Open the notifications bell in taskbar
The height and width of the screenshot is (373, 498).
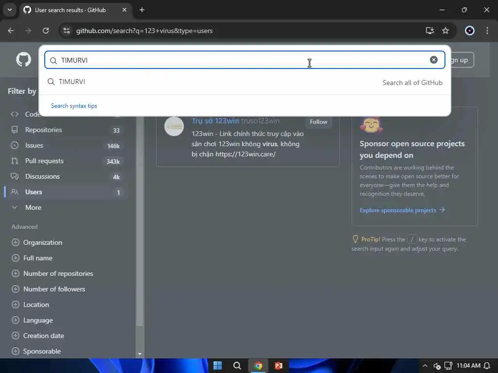[487, 366]
